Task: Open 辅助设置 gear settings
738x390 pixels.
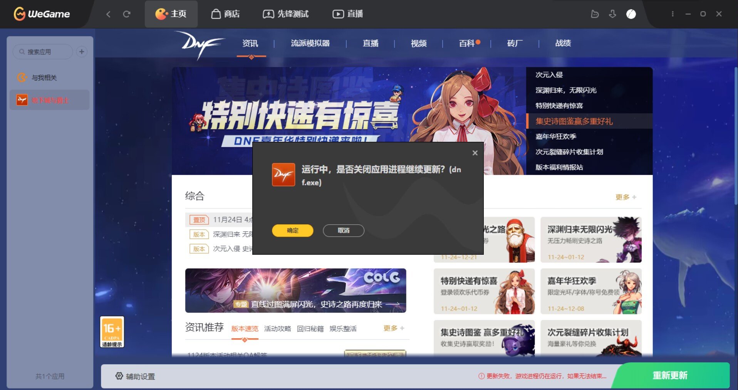Action: pos(135,376)
